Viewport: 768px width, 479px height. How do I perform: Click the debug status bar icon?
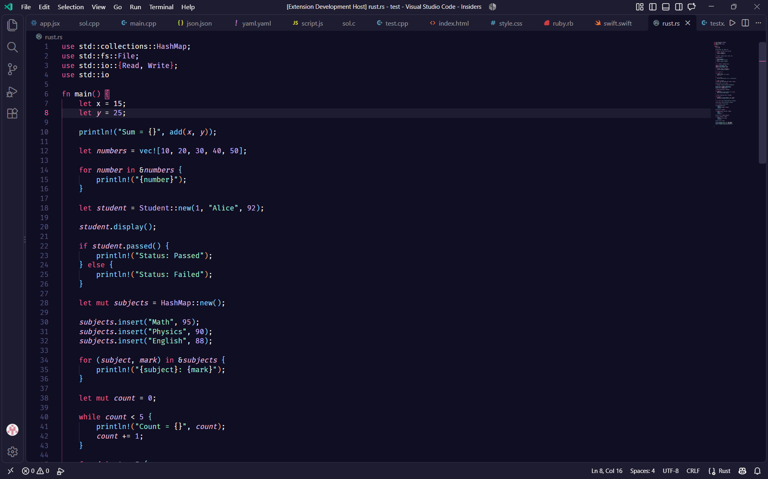pos(60,471)
